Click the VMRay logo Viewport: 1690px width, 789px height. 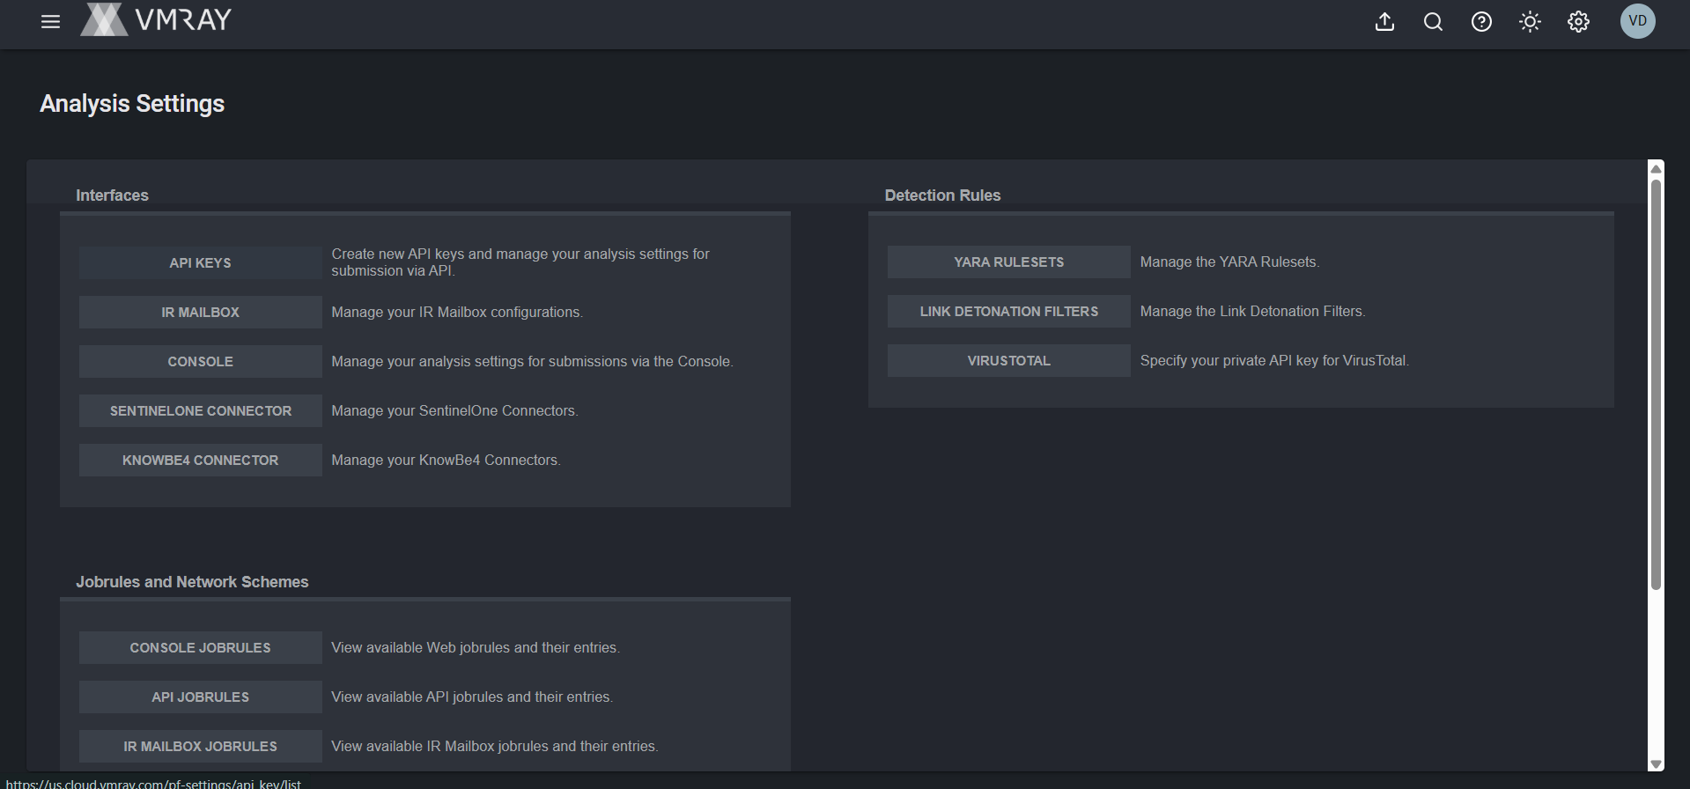(x=156, y=19)
